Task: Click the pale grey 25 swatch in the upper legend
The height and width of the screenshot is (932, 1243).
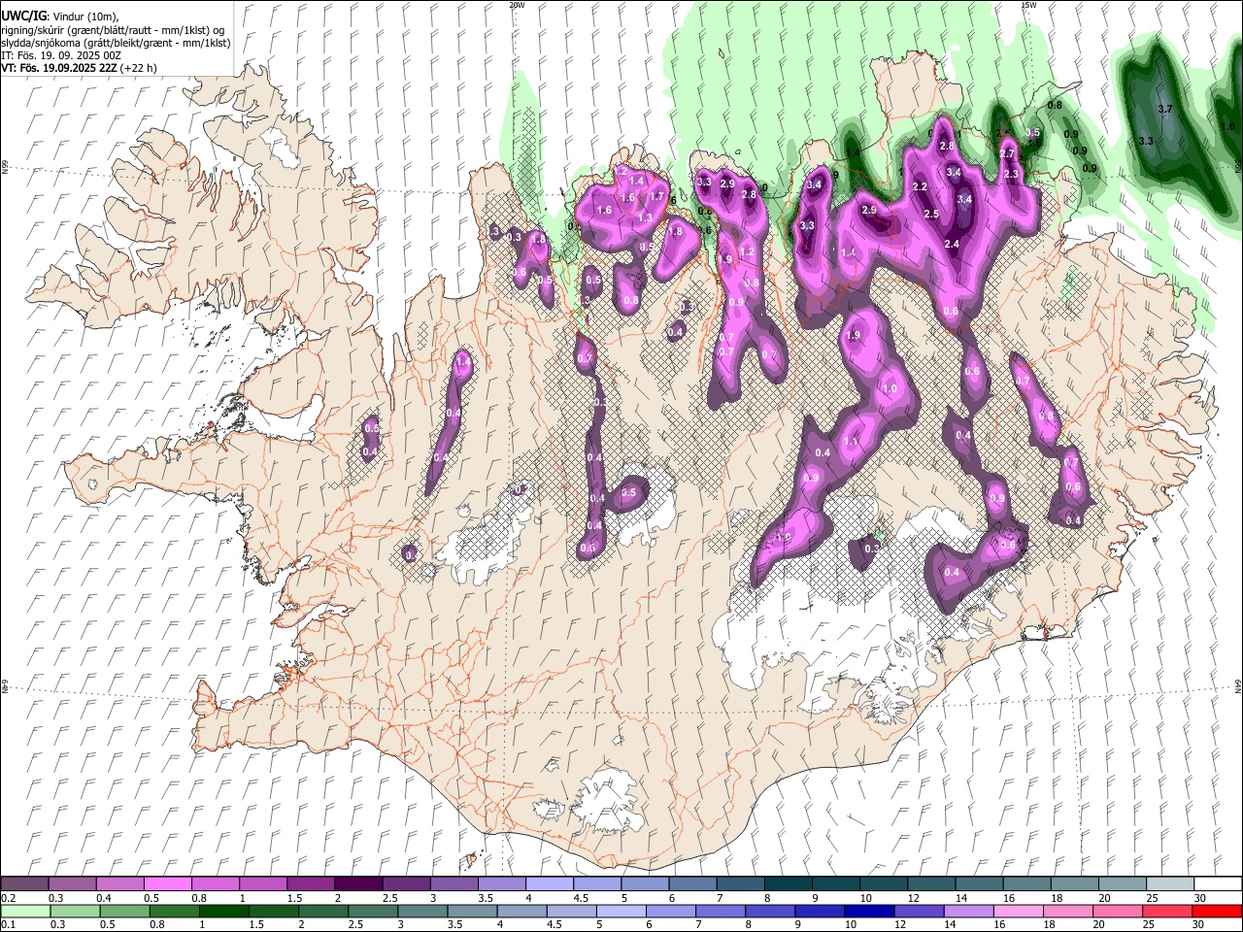Action: click(x=1169, y=884)
